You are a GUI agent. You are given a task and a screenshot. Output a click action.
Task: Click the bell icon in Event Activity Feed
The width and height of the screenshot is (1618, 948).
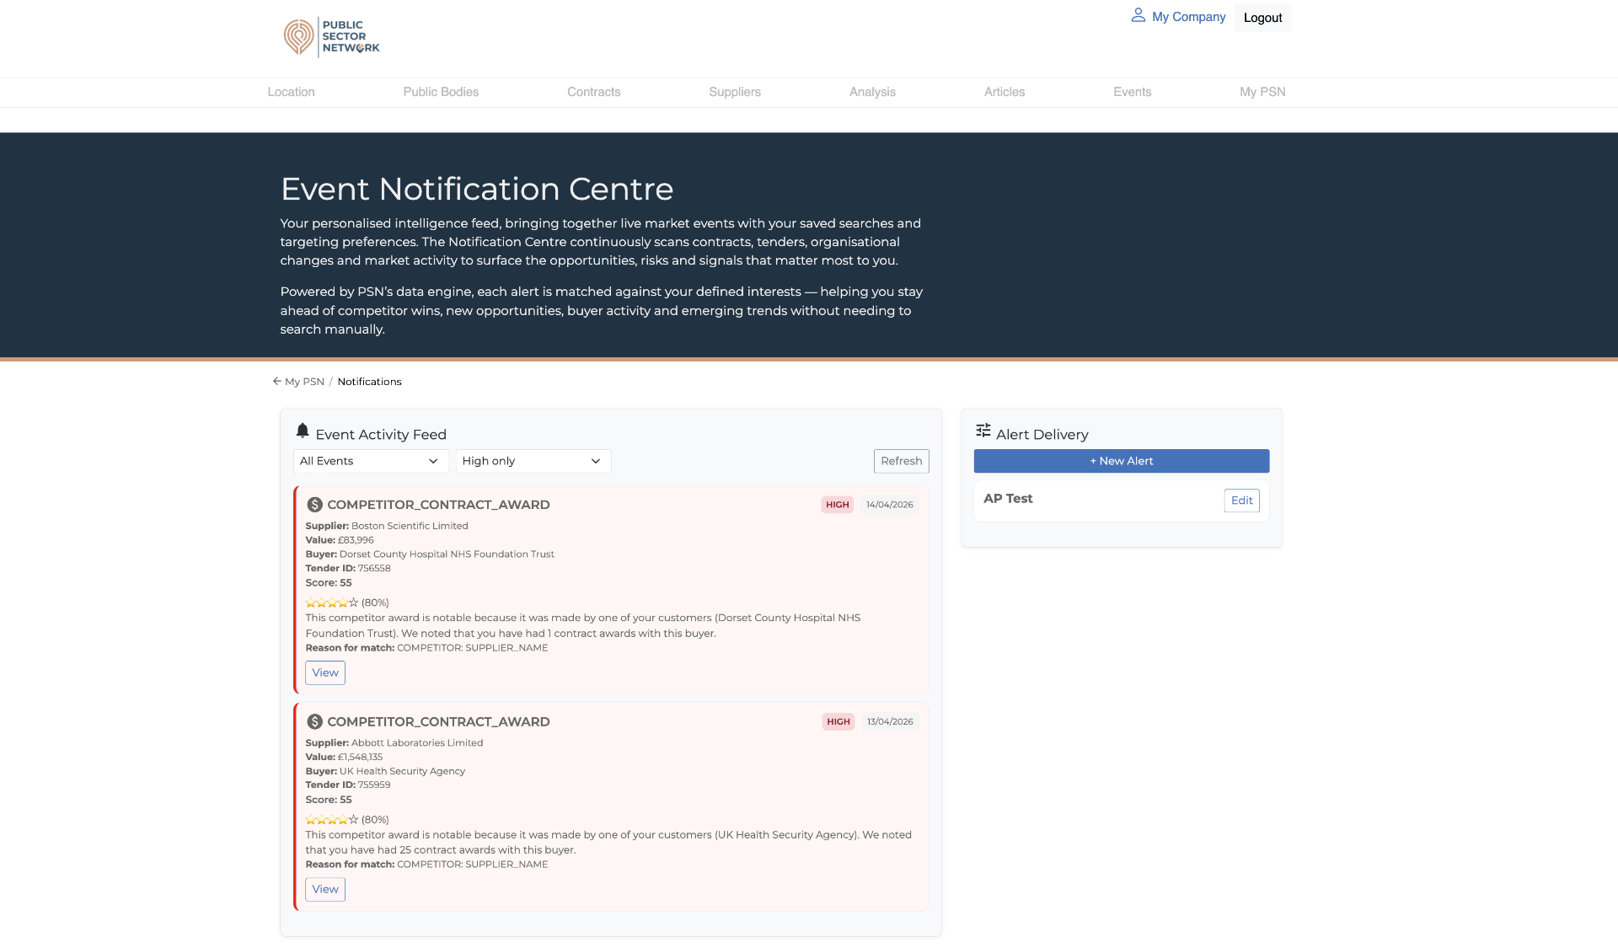click(x=303, y=431)
